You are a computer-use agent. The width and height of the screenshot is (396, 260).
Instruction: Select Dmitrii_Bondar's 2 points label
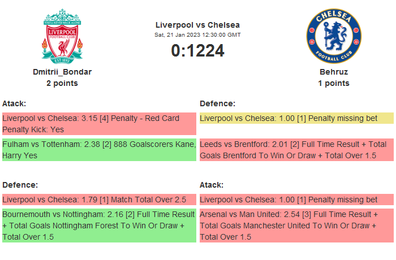(x=62, y=83)
